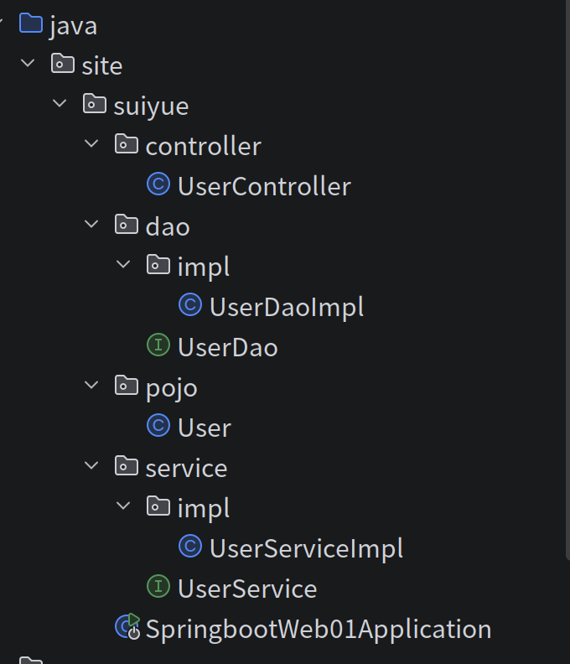The width and height of the screenshot is (570, 664).
Task: Click the UserService interface icon
Action: [x=158, y=587]
